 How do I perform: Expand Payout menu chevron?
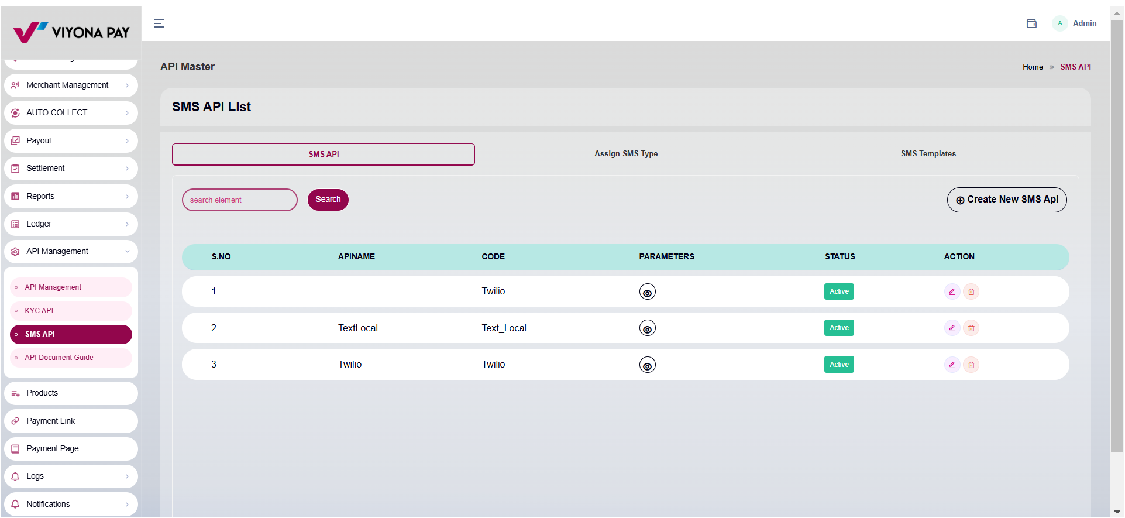pyautogui.click(x=127, y=141)
